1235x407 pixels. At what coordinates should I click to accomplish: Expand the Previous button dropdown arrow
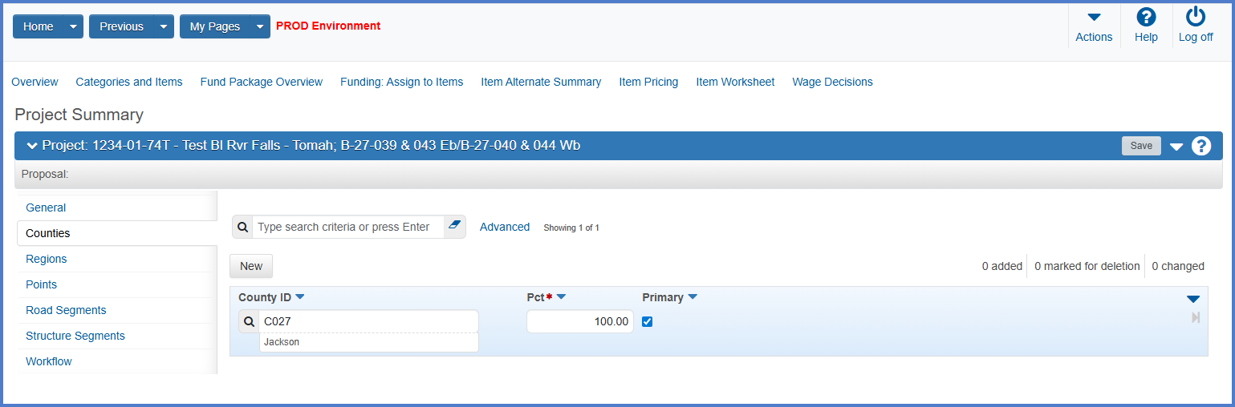(164, 26)
